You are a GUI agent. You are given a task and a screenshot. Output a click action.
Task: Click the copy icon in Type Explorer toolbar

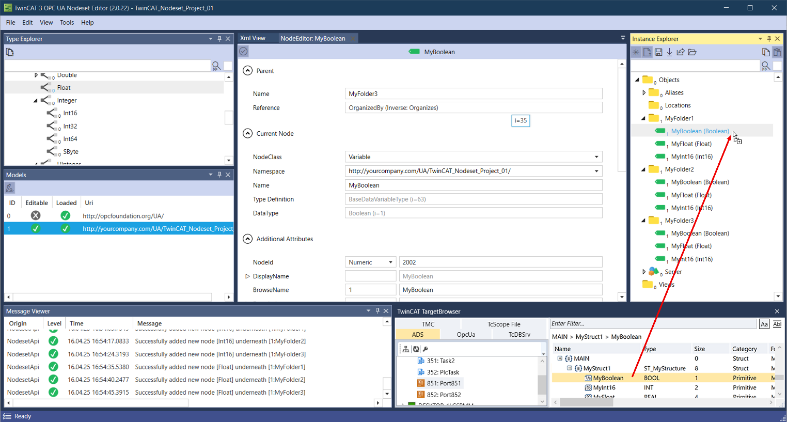tap(10, 52)
